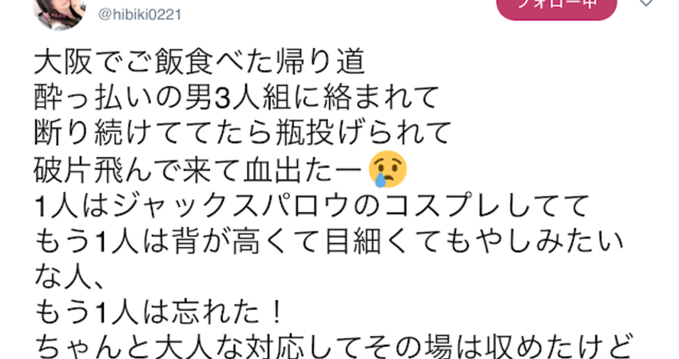
Task: Click the word コスプレ in the tweet
Action: pos(443,206)
